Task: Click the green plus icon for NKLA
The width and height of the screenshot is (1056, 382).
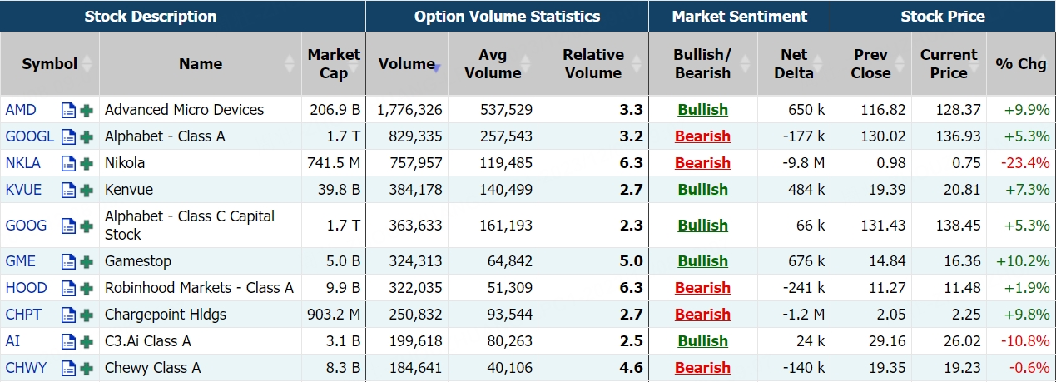Action: [x=87, y=164]
